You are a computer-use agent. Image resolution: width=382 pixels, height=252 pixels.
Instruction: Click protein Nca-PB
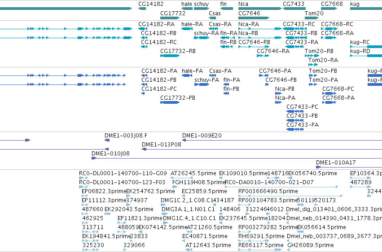point(285,89)
